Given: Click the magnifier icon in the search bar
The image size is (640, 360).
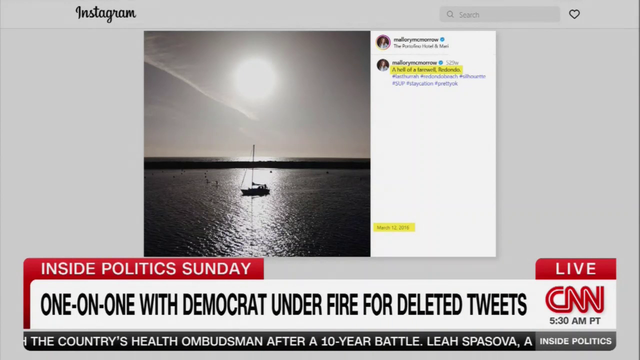Looking at the screenshot, I should click(x=450, y=14).
